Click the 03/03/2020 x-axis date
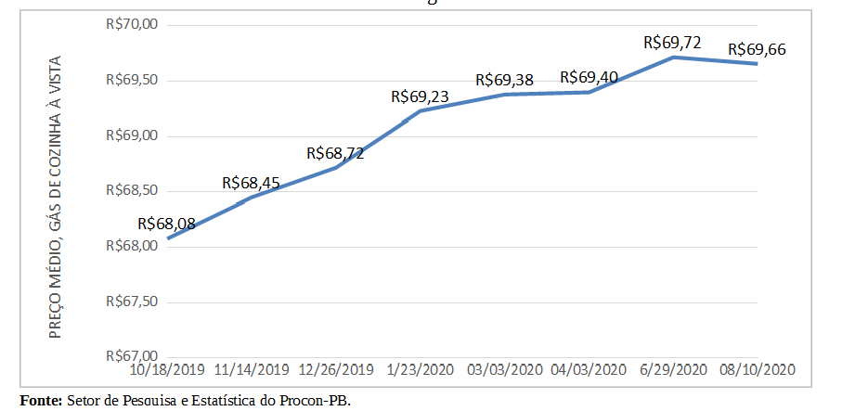 pos(504,369)
